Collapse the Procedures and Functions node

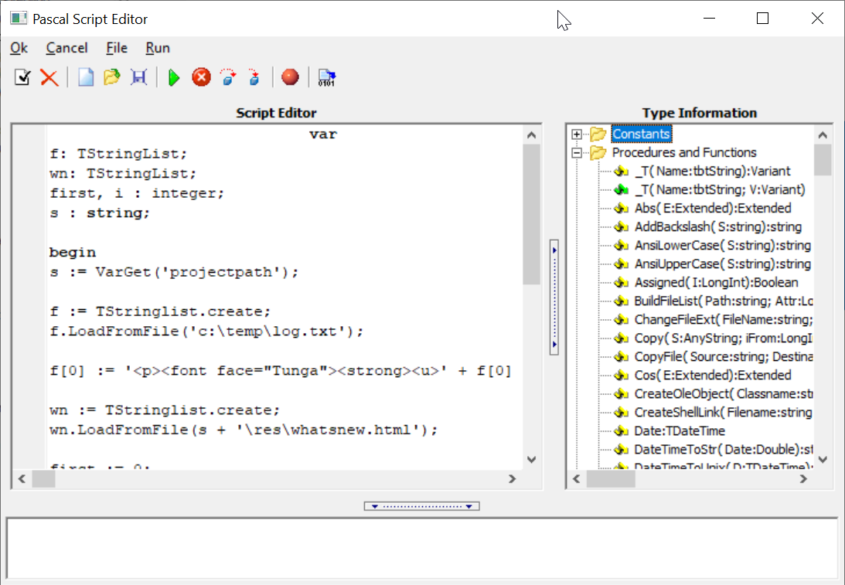(576, 152)
